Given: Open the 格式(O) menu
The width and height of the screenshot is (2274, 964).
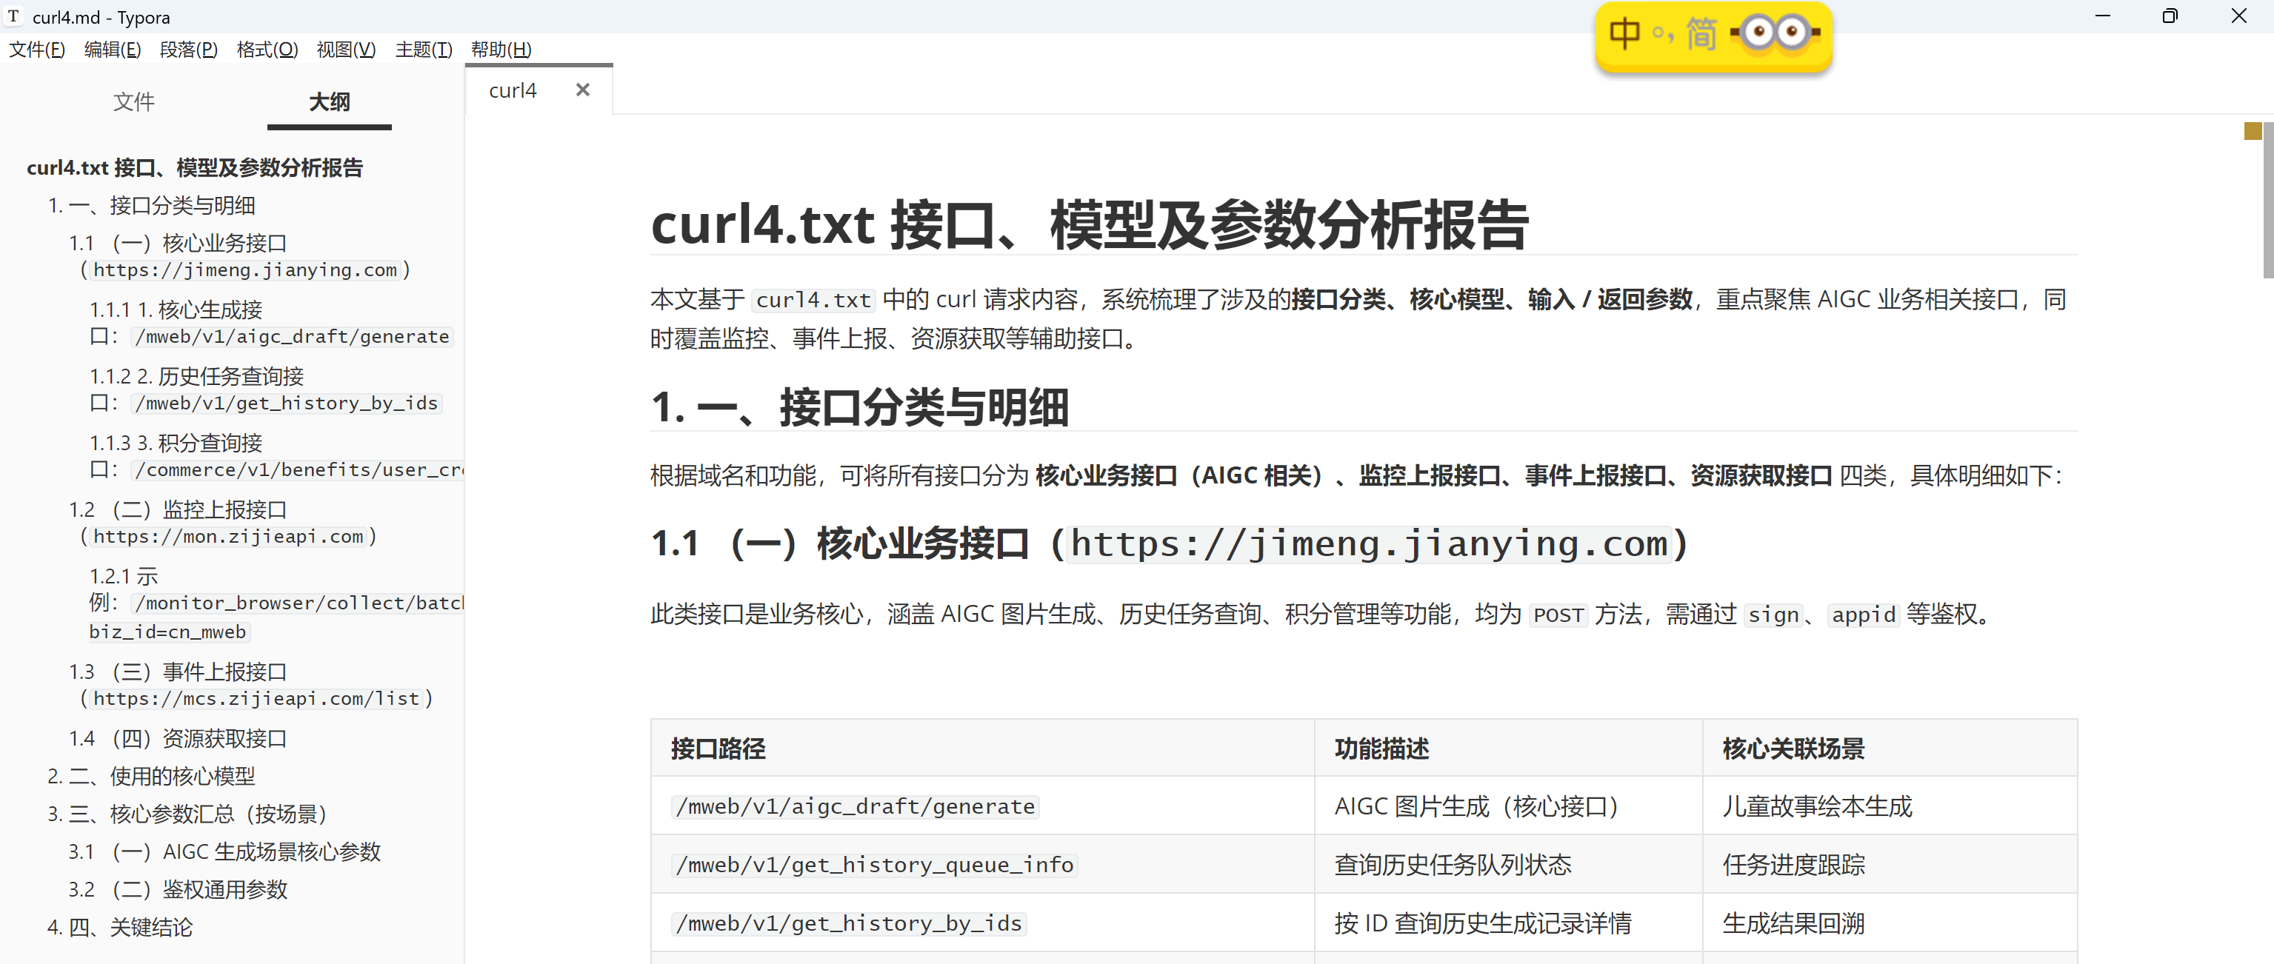Looking at the screenshot, I should coord(267,50).
